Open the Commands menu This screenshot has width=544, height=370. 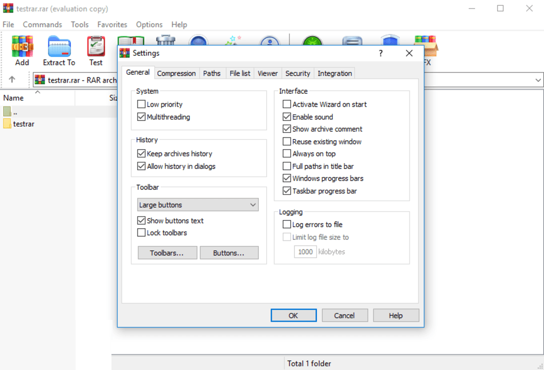click(x=42, y=25)
